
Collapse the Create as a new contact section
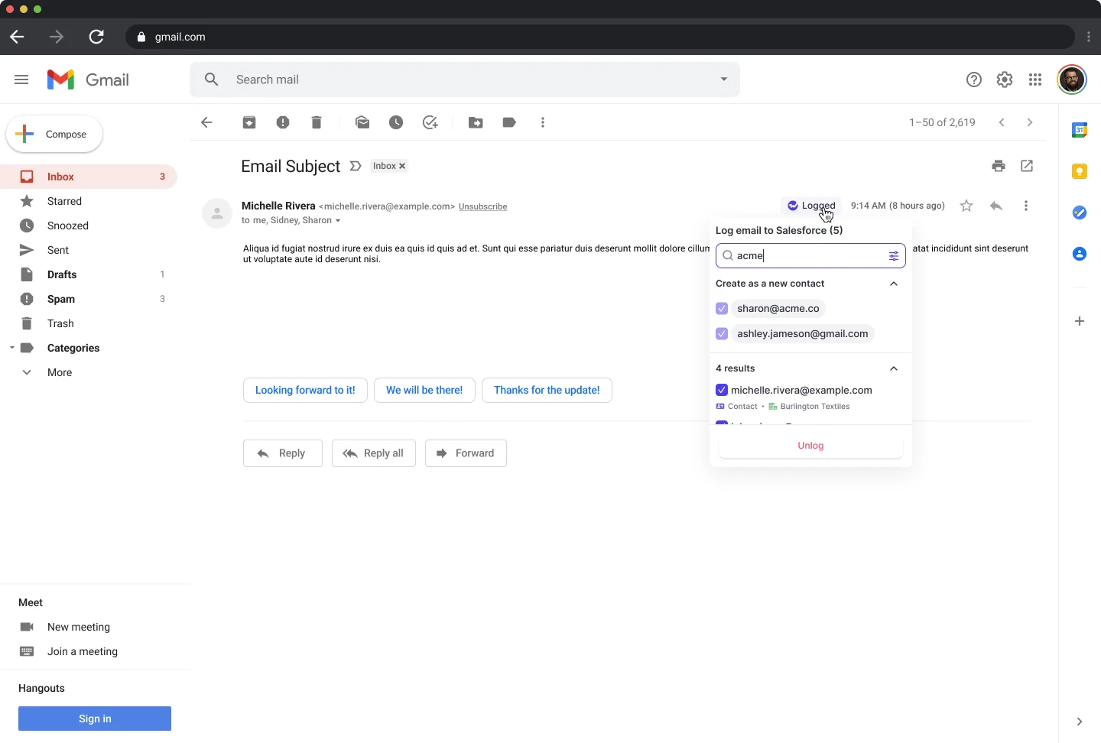(894, 284)
